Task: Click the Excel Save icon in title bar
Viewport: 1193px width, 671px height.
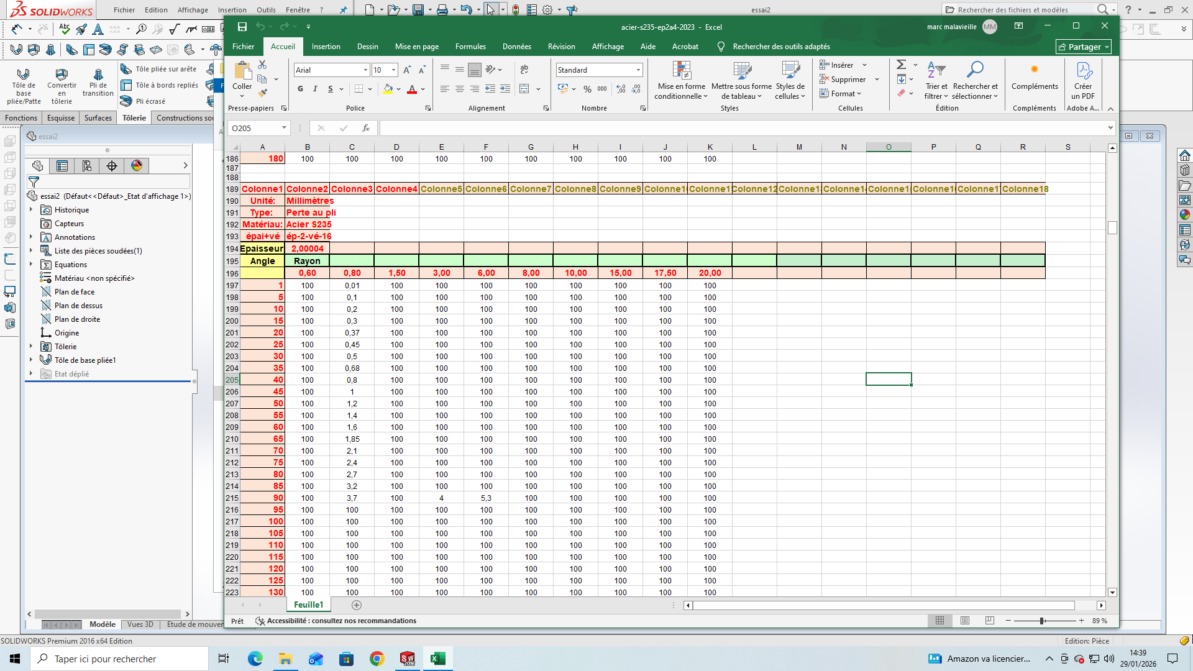Action: 242,27
